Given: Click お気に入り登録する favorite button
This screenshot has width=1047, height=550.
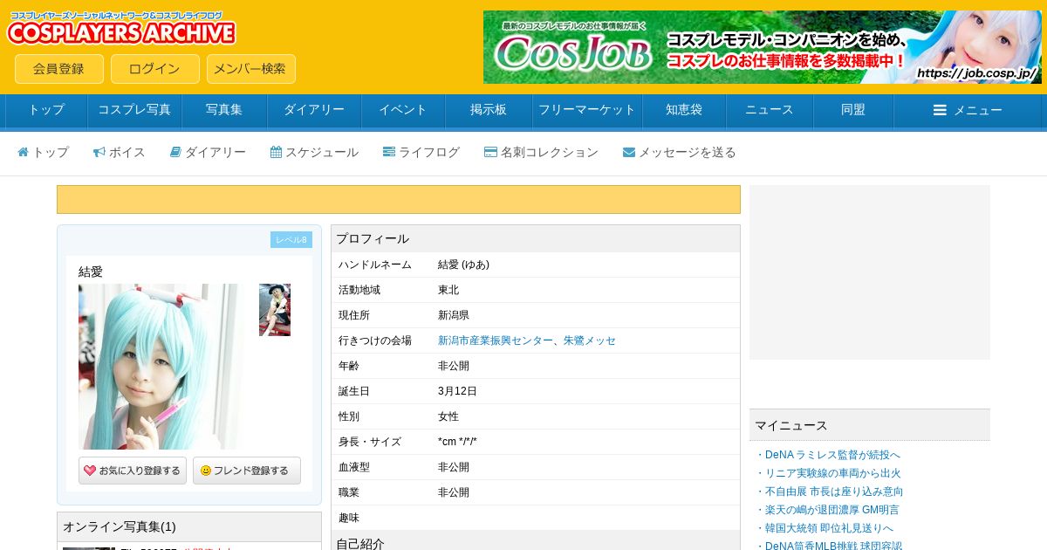Looking at the screenshot, I should click(133, 471).
